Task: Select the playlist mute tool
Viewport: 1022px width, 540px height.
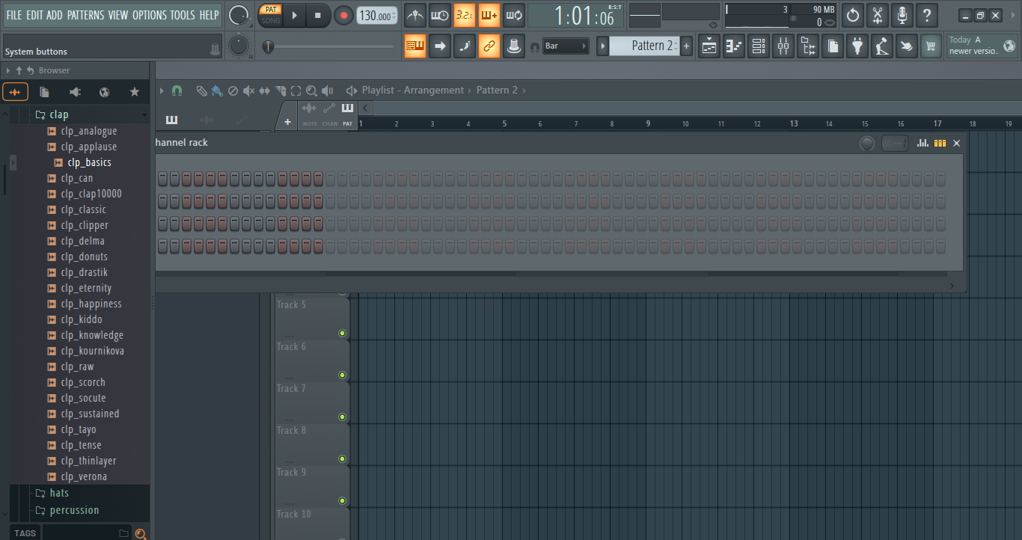Action: pos(248,90)
